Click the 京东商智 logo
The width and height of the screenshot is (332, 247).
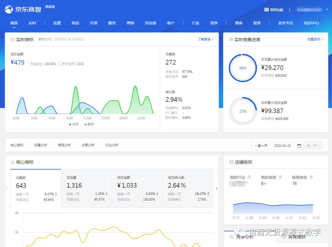point(23,9)
